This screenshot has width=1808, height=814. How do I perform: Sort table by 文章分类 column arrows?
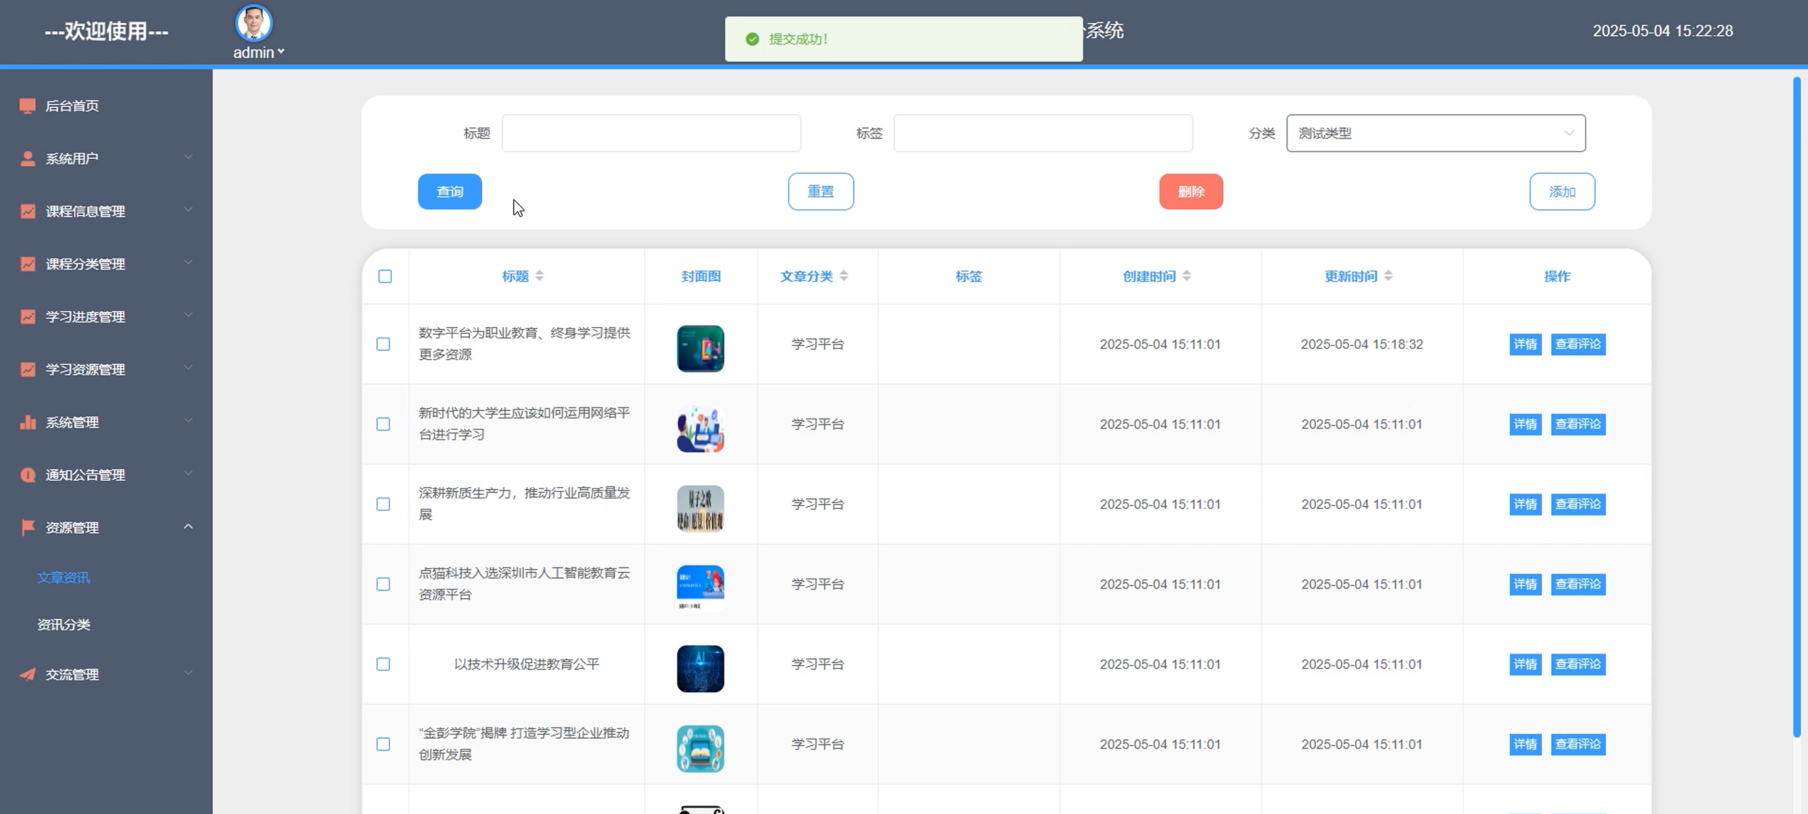pyautogui.click(x=843, y=276)
